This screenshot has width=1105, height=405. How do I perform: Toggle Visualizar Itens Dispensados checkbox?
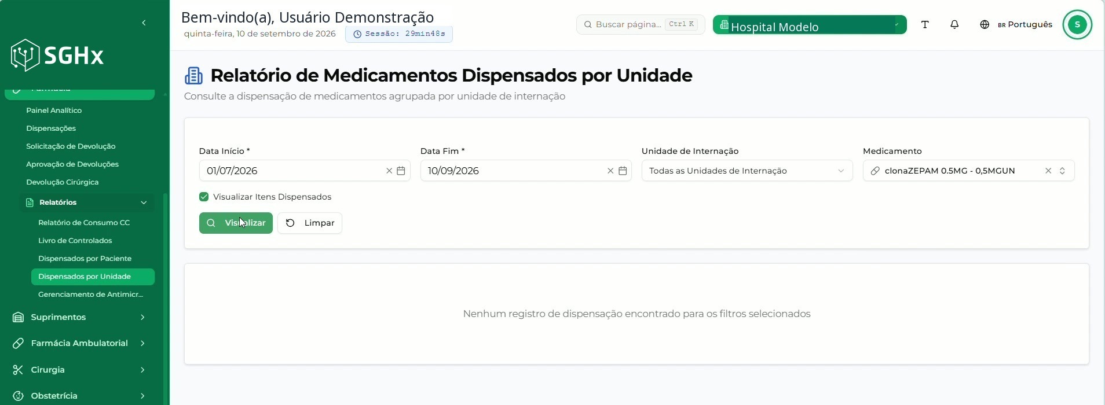tap(204, 197)
